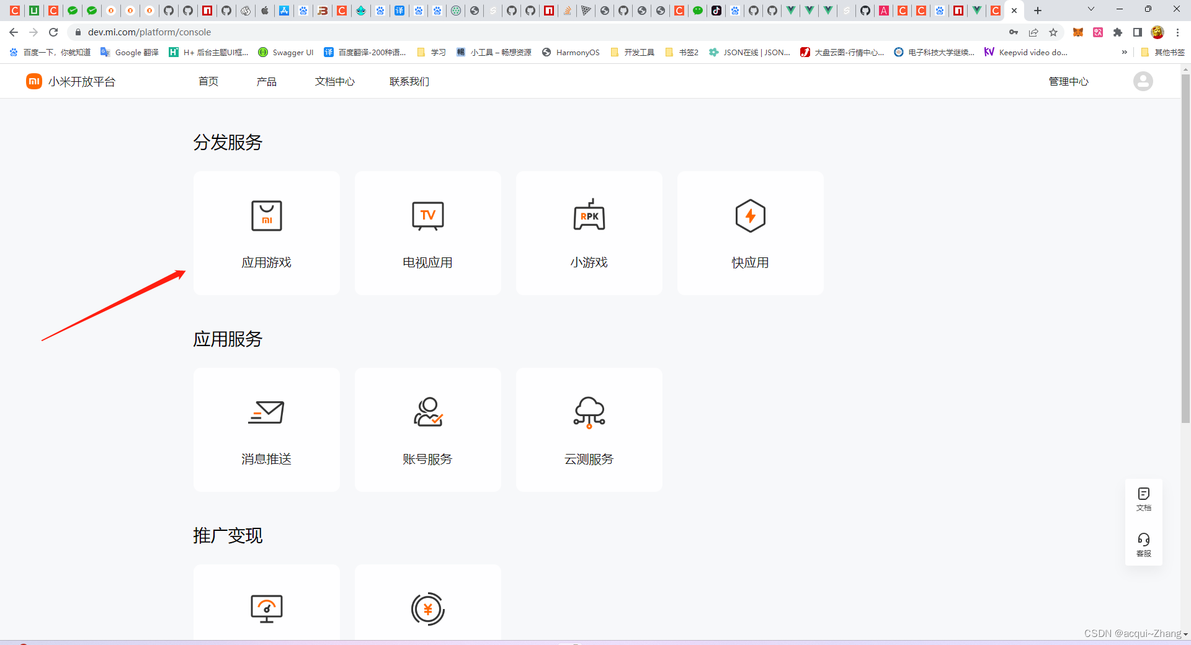Open the H+ 后台主题UI框架 bookmark
This screenshot has height=645, width=1191.
(x=208, y=52)
